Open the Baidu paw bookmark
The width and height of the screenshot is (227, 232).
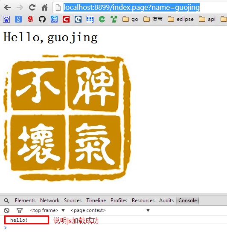coord(6,19)
